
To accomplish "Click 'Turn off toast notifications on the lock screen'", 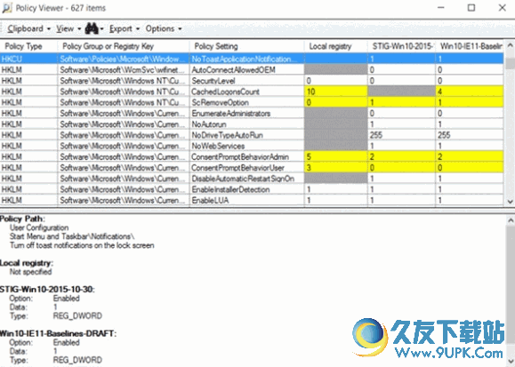I will pos(82,245).
